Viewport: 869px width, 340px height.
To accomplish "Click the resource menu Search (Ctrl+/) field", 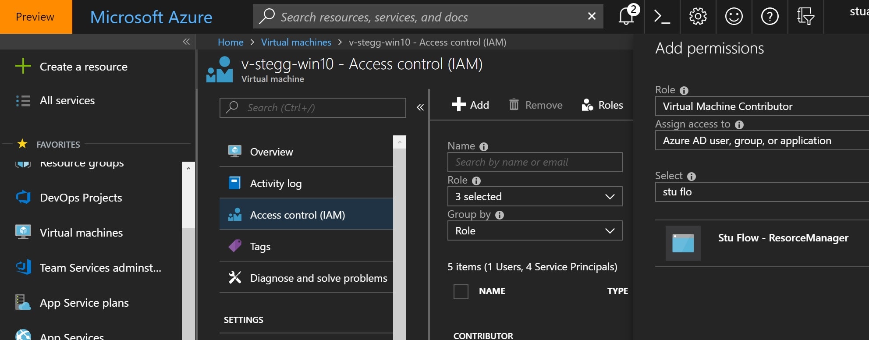I will click(x=313, y=107).
